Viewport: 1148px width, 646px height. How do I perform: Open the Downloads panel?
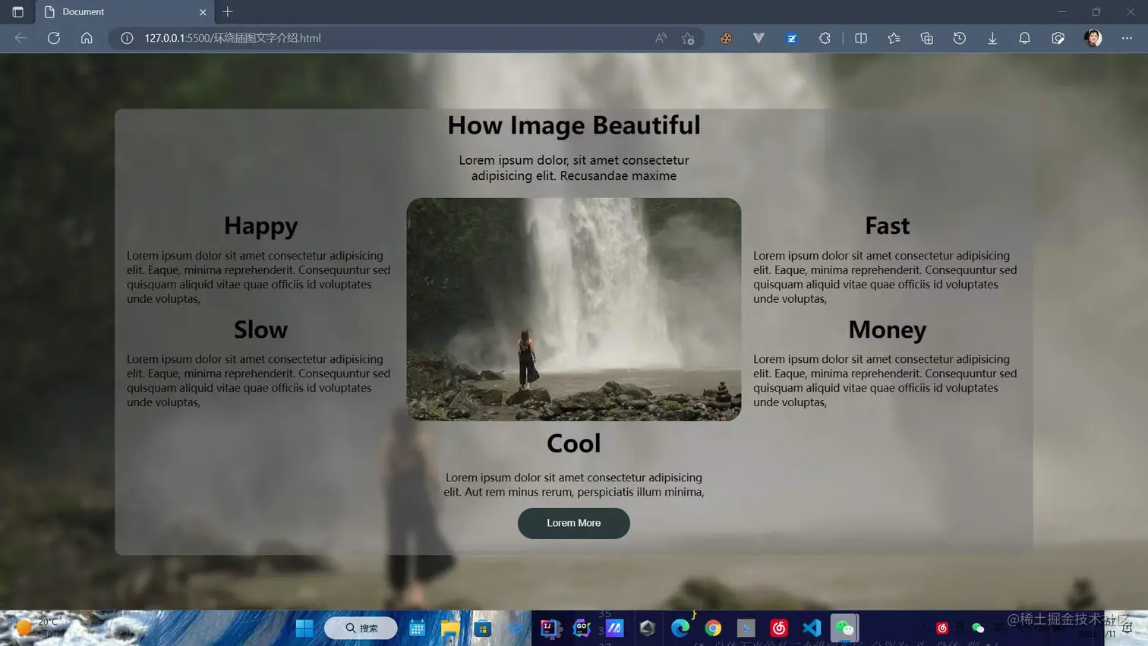point(992,38)
